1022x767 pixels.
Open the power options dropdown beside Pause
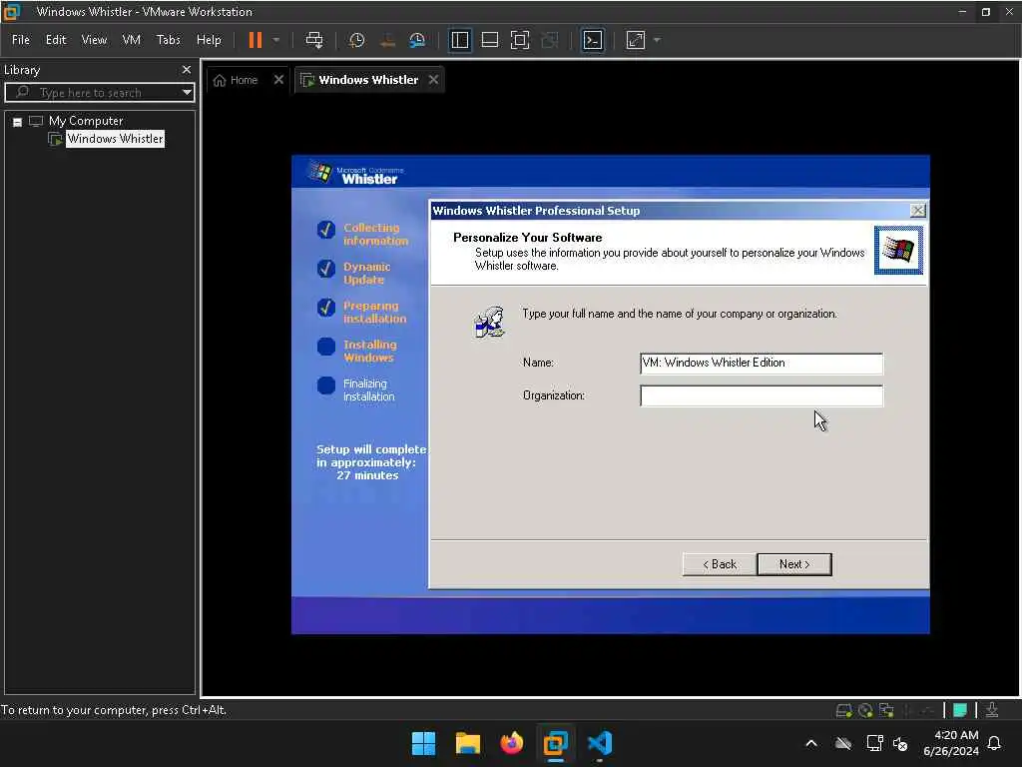[x=276, y=40]
